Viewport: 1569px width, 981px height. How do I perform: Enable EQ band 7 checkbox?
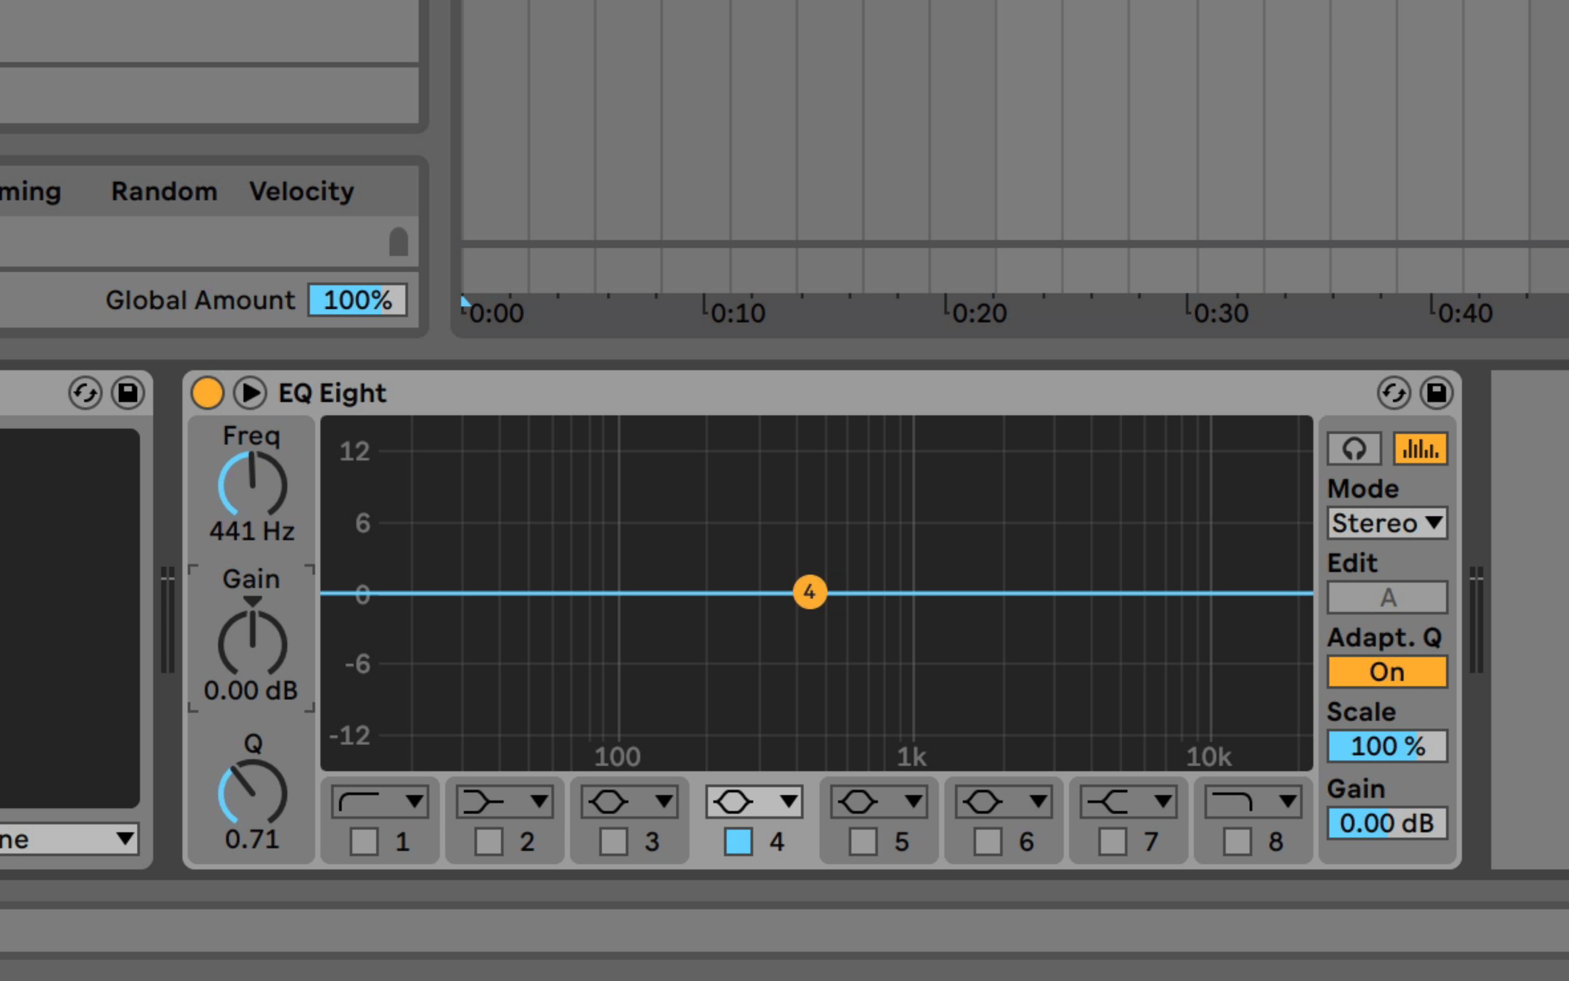point(1113,841)
